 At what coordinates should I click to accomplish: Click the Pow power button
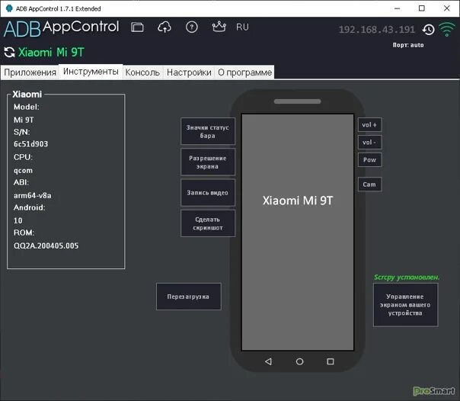coord(369,159)
